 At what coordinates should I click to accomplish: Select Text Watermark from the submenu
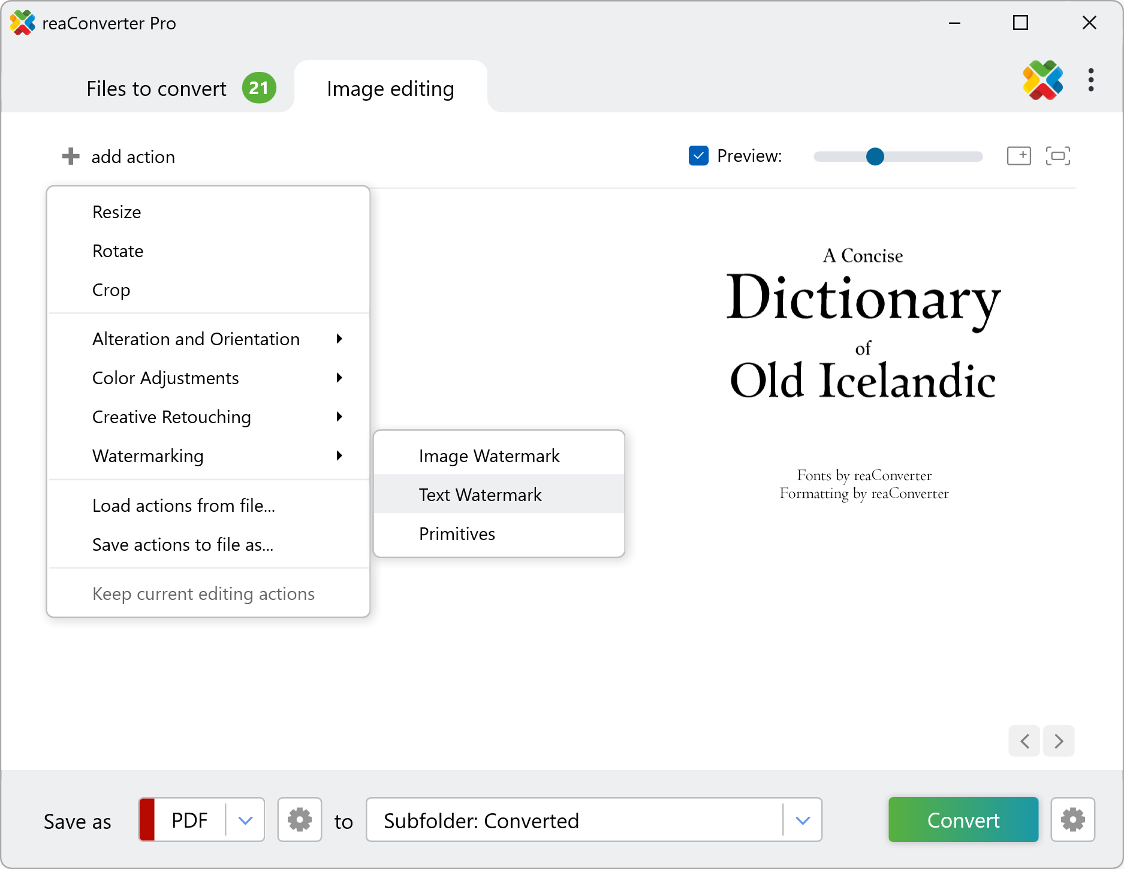click(x=480, y=494)
